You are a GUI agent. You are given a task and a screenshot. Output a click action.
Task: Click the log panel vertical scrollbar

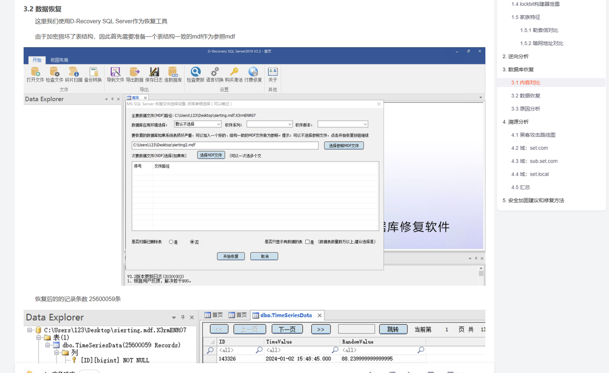(x=481, y=275)
